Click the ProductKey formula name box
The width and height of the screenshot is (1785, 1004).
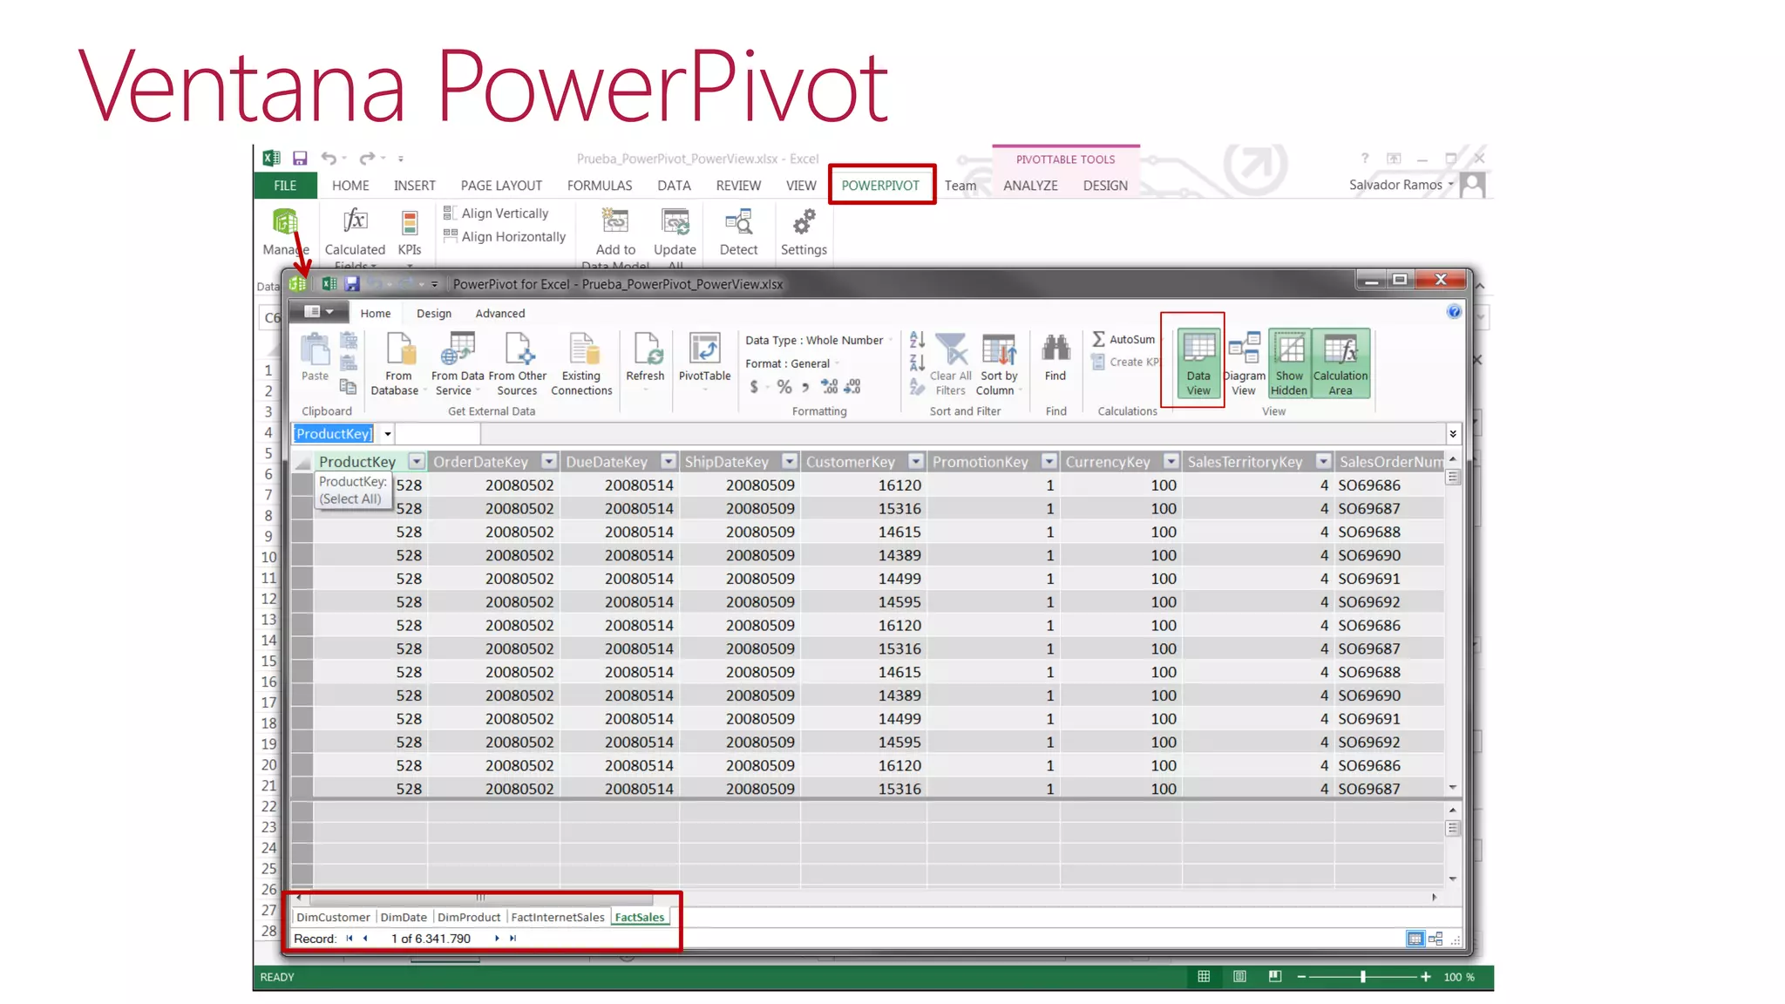coord(334,434)
